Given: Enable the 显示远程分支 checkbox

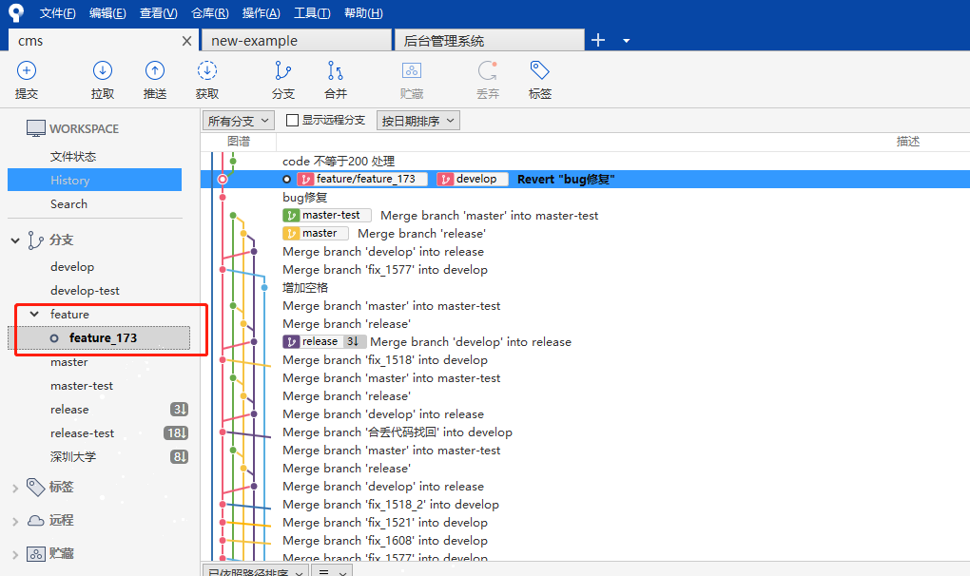Looking at the screenshot, I should [293, 121].
